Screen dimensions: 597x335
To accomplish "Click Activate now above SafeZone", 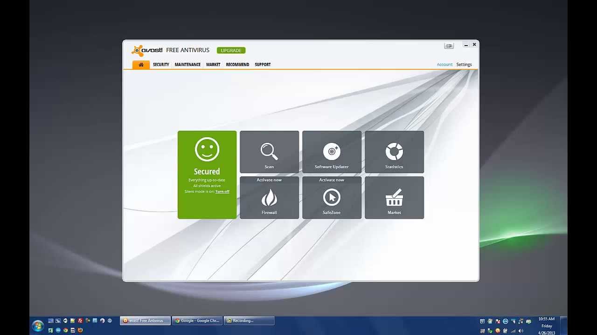I will coord(332,180).
